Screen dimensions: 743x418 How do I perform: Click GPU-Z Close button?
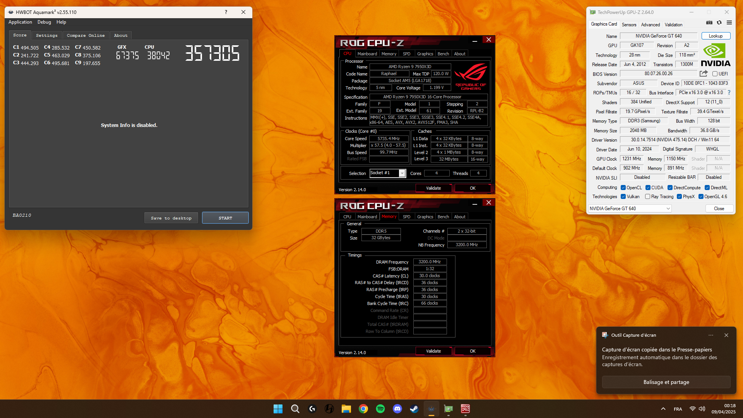point(719,208)
